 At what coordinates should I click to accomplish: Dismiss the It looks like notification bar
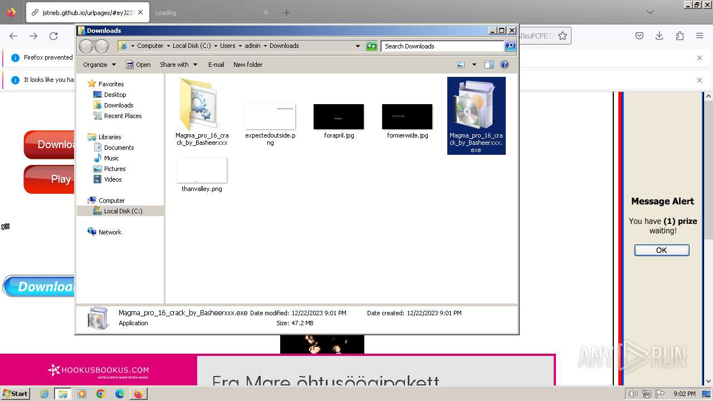coord(700,80)
